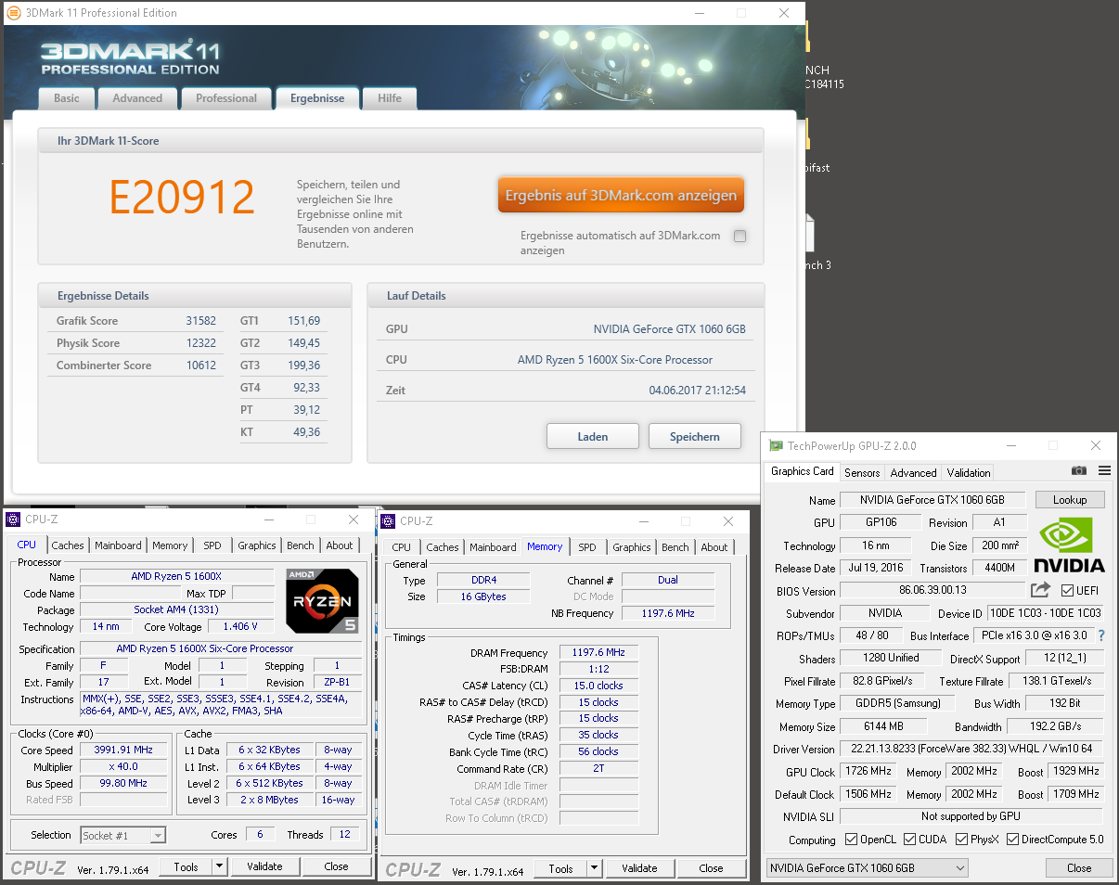Image resolution: width=1119 pixels, height=885 pixels.
Task: Click the NVIDIA logo in GPU-Z
Action: click(1069, 545)
